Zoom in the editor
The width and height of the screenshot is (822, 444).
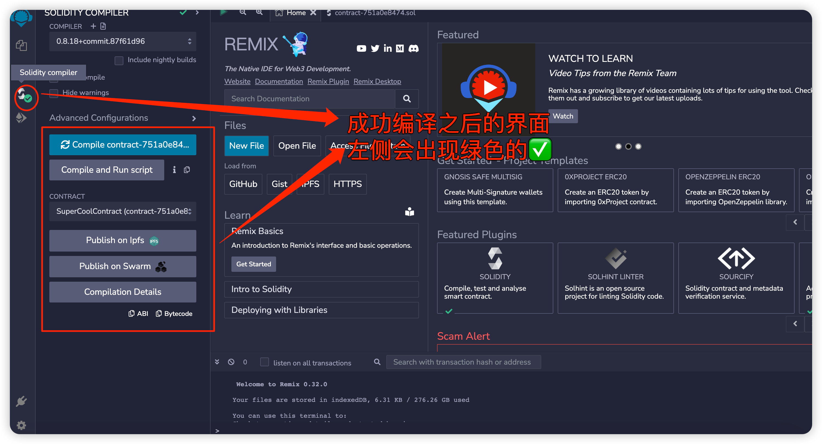coord(259,12)
